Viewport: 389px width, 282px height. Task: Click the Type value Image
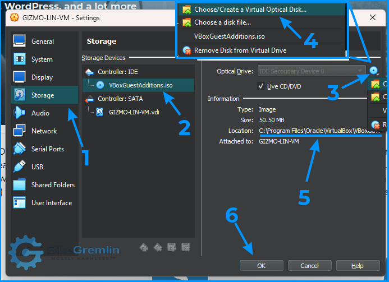click(x=267, y=109)
